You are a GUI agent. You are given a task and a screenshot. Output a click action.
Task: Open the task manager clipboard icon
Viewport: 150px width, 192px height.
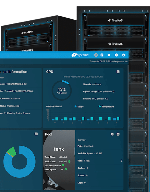pos(102,55)
